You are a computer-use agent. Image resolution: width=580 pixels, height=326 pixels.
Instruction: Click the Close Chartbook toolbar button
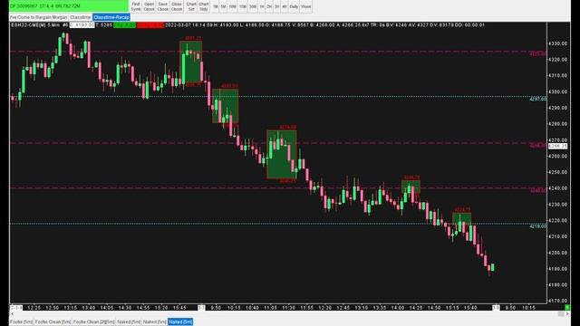[x=177, y=6]
